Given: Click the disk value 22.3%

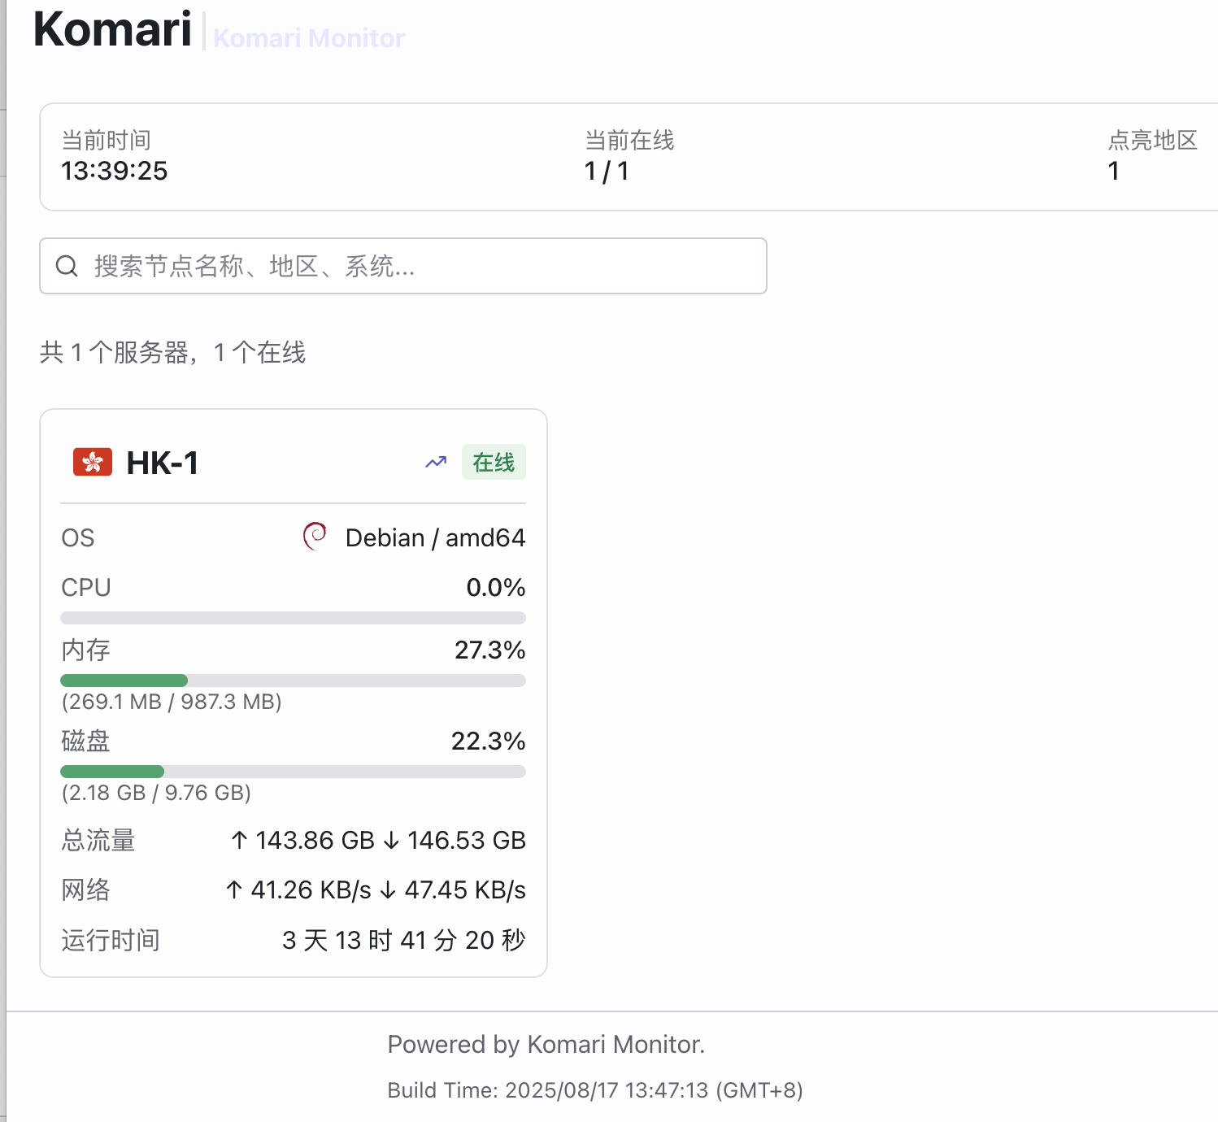Looking at the screenshot, I should click(x=489, y=741).
